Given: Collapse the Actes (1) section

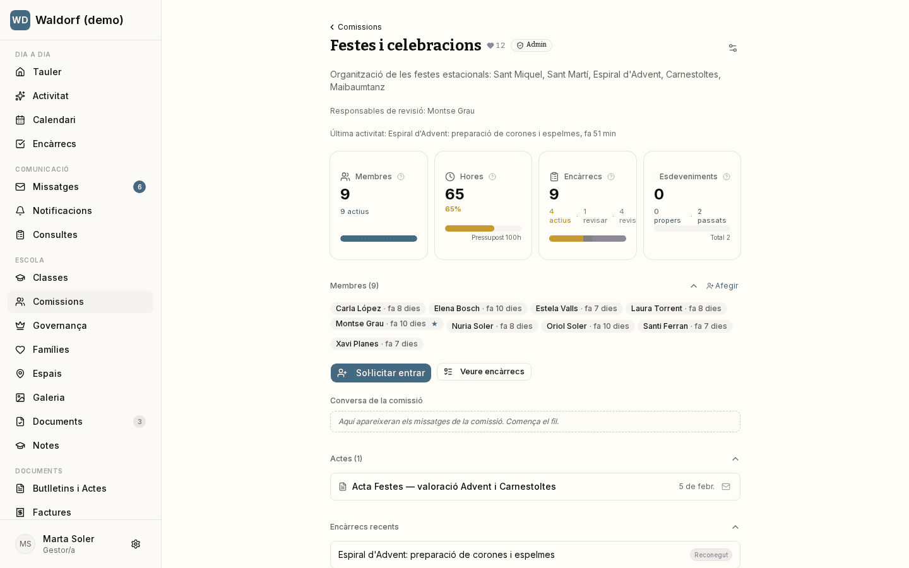Looking at the screenshot, I should [x=735, y=459].
